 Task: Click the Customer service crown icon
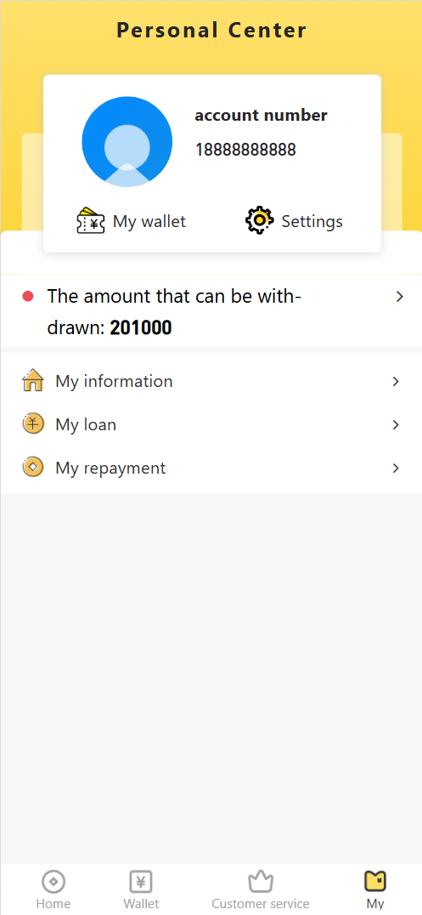261,881
